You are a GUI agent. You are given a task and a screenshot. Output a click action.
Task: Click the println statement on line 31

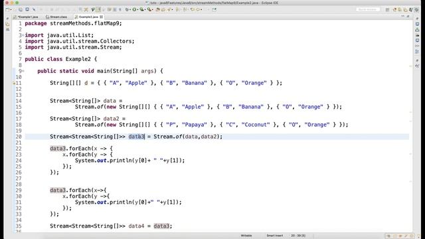pyautogui.click(x=128, y=202)
